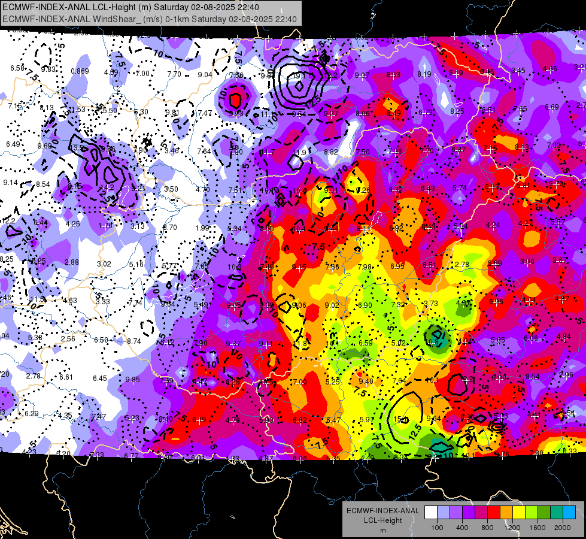Click the legend tick value '800'

click(487, 528)
